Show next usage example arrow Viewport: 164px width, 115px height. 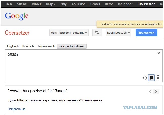(x=156, y=91)
